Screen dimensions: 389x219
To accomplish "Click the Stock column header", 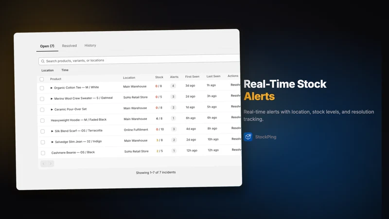I will 159,77.
